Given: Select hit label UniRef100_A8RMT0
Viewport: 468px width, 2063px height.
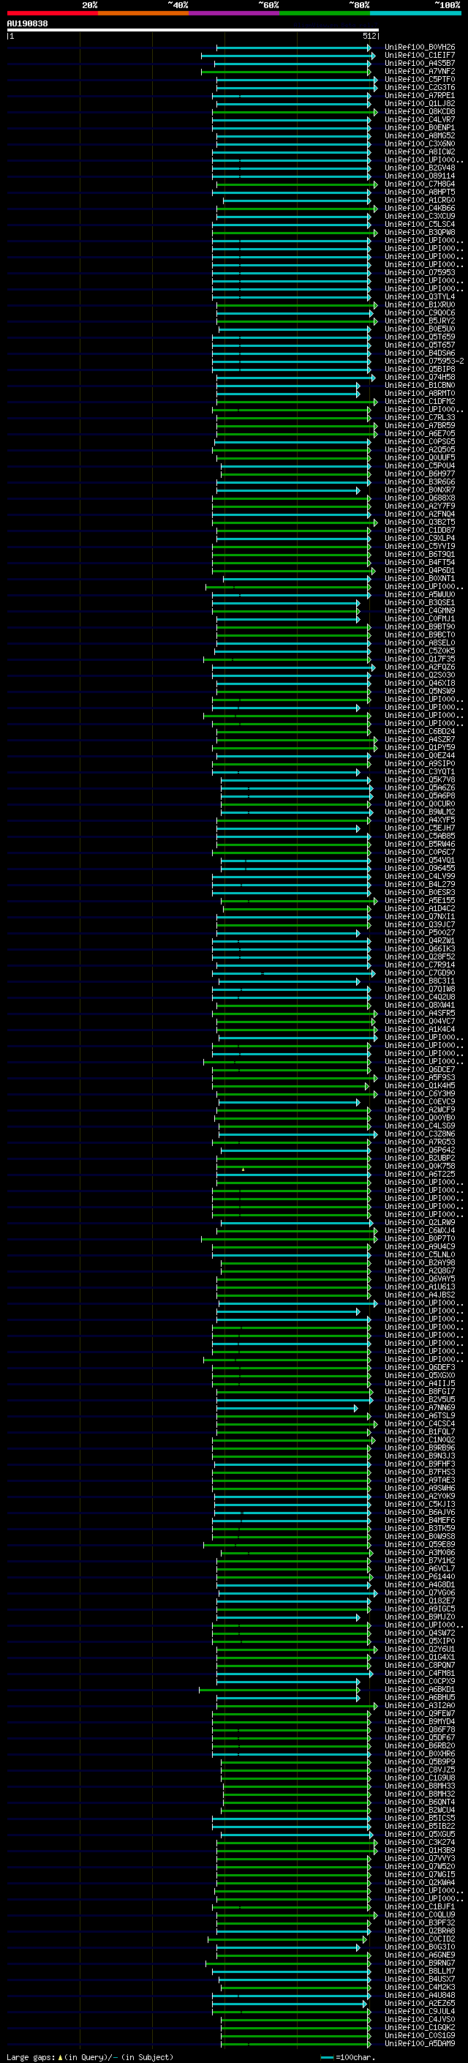Looking at the screenshot, I should (x=419, y=393).
